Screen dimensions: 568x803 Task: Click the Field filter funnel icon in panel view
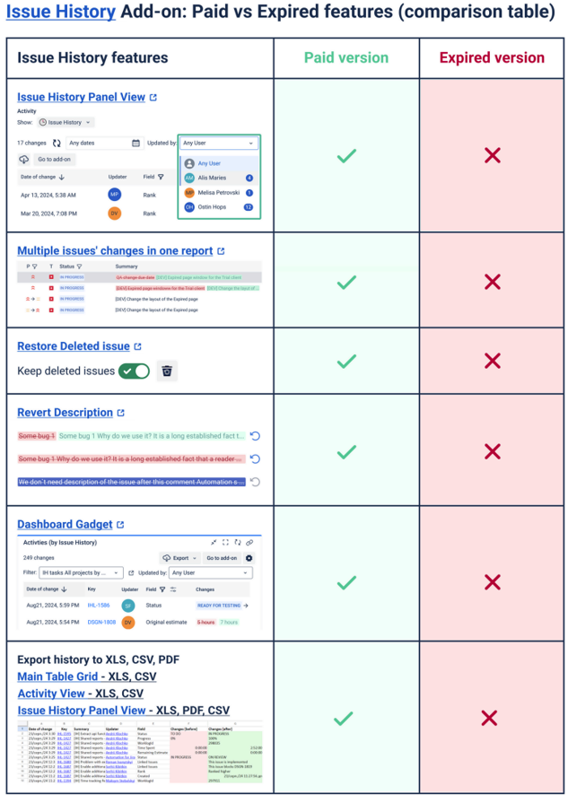click(x=161, y=177)
